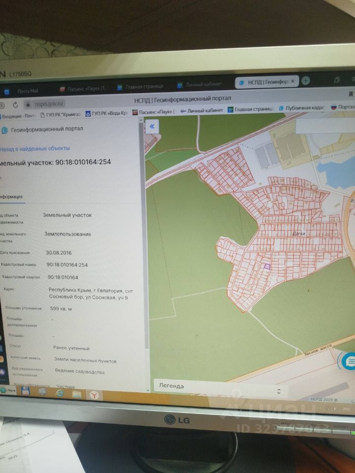This screenshot has height=473, width=355.
Task: Close the НСПД Геоинформационный портал tab
Action: 292,81
